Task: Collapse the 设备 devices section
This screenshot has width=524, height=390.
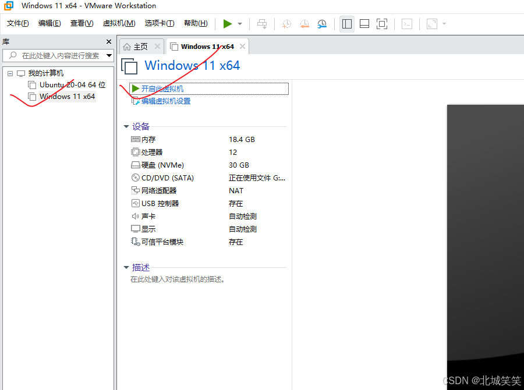Action: click(126, 127)
